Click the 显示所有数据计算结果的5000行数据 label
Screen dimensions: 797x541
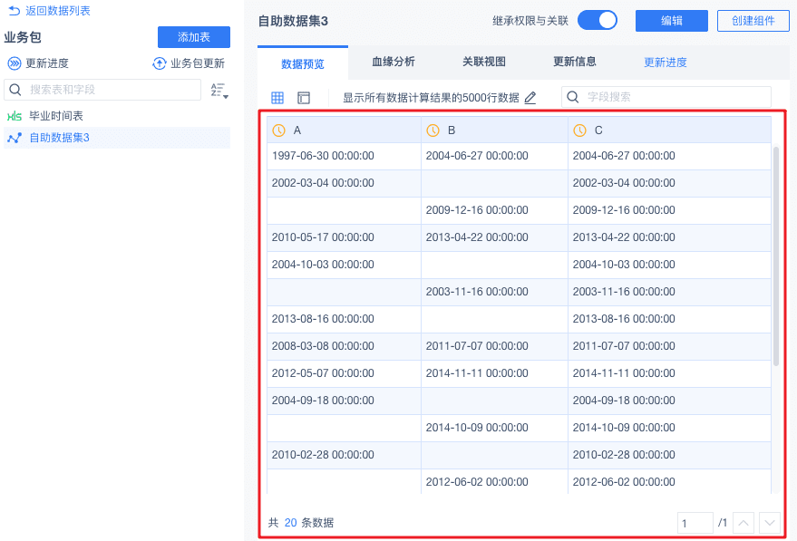pyautogui.click(x=431, y=98)
